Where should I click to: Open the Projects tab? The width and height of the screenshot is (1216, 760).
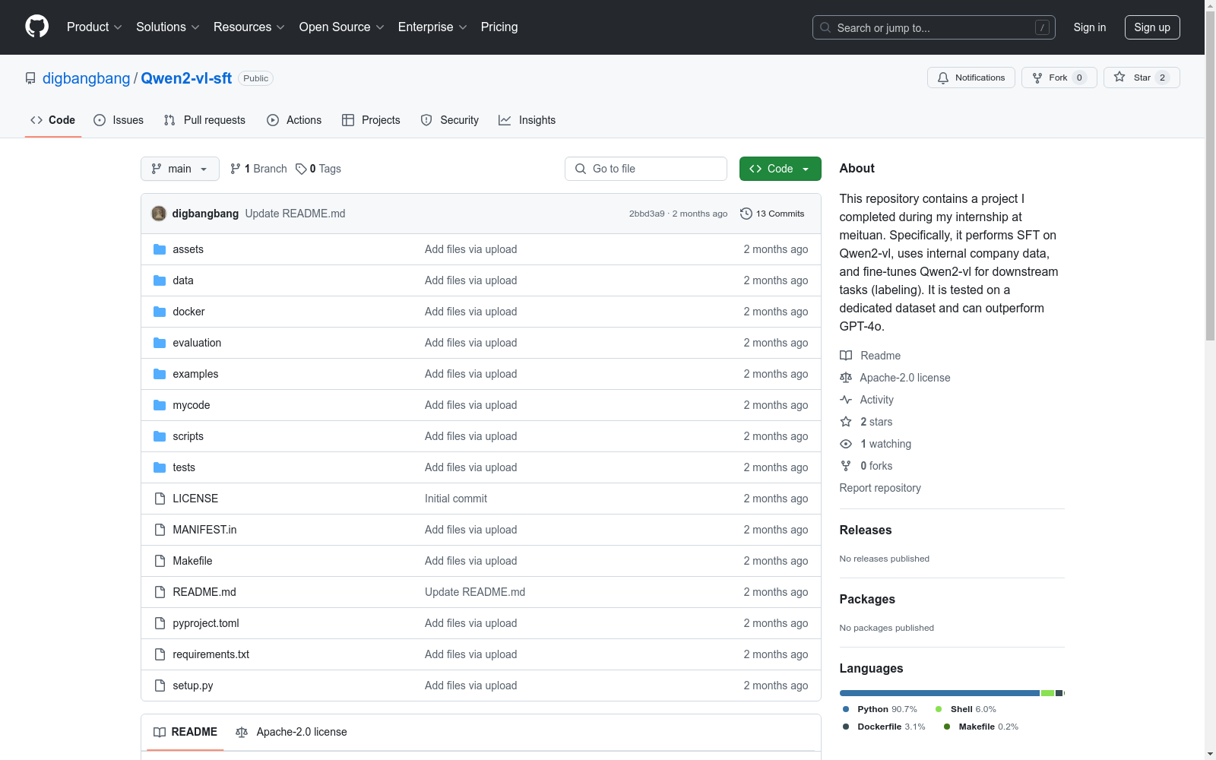(x=371, y=120)
